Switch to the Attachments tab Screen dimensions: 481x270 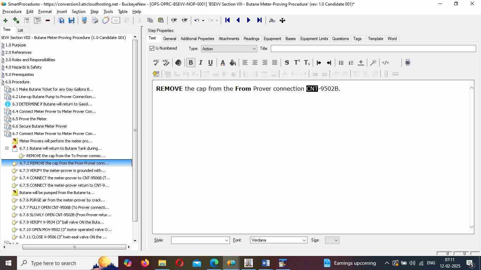coord(229,39)
